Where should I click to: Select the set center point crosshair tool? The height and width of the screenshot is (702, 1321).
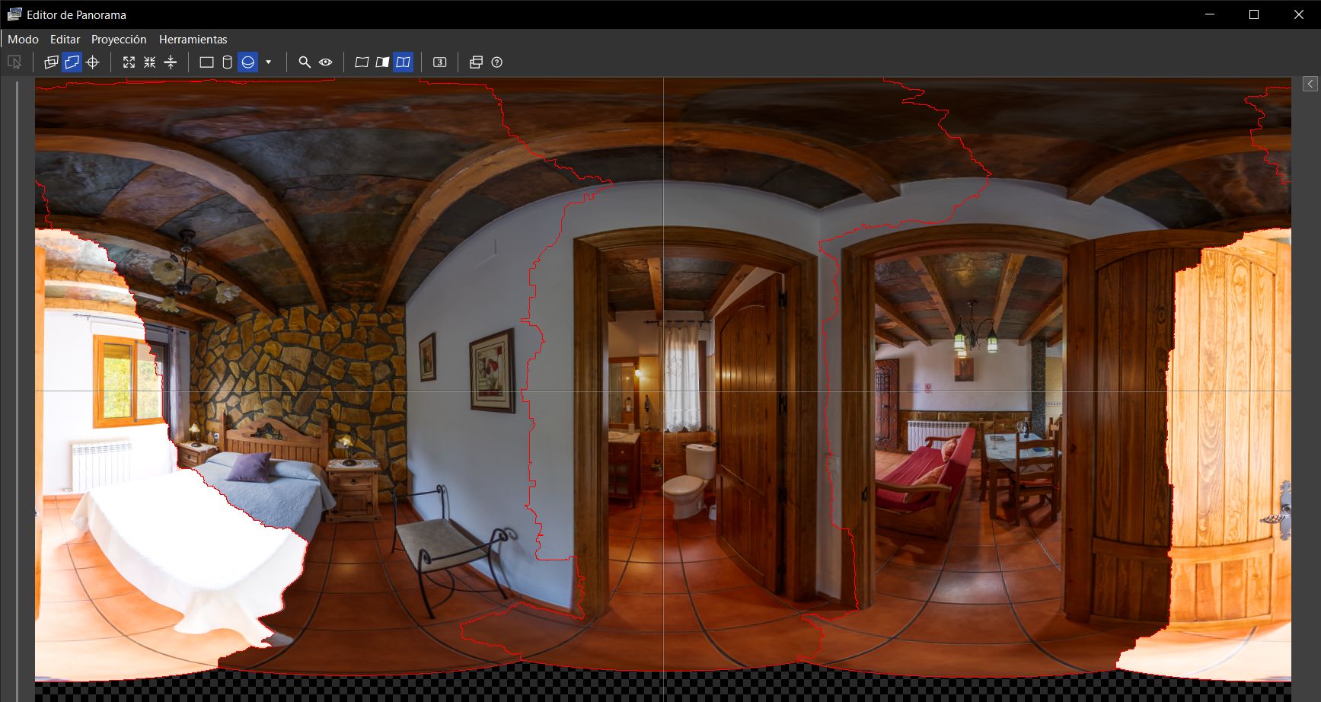pos(93,62)
